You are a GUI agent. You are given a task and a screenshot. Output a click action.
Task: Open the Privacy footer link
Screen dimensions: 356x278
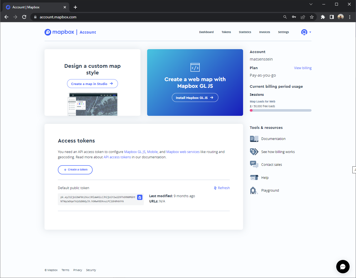(78, 270)
